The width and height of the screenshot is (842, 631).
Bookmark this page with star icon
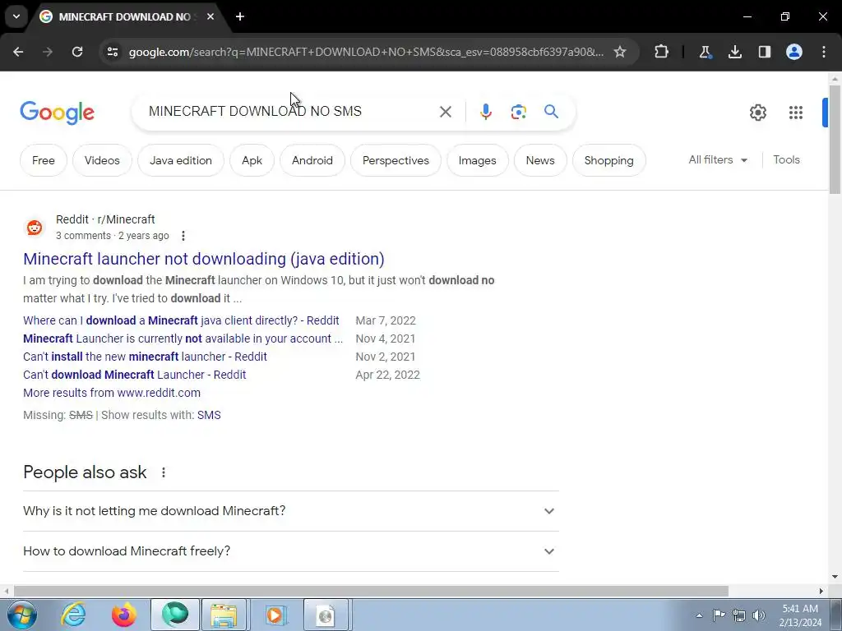(x=620, y=52)
